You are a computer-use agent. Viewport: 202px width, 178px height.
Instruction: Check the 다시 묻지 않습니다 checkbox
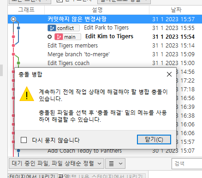(x=24, y=140)
